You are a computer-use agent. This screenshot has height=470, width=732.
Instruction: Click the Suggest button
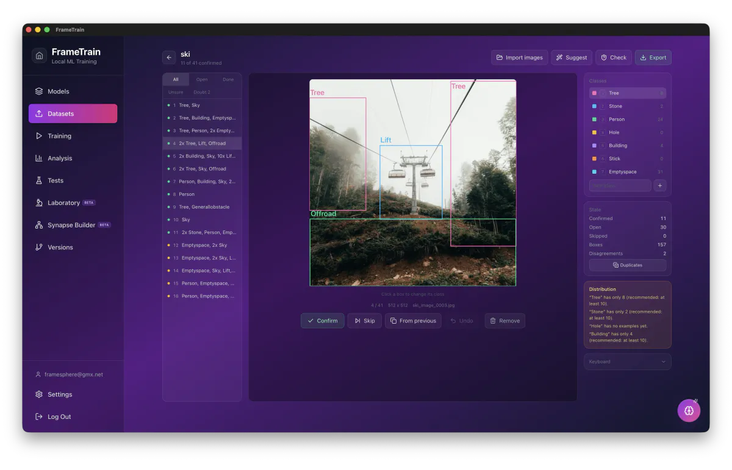(572, 57)
